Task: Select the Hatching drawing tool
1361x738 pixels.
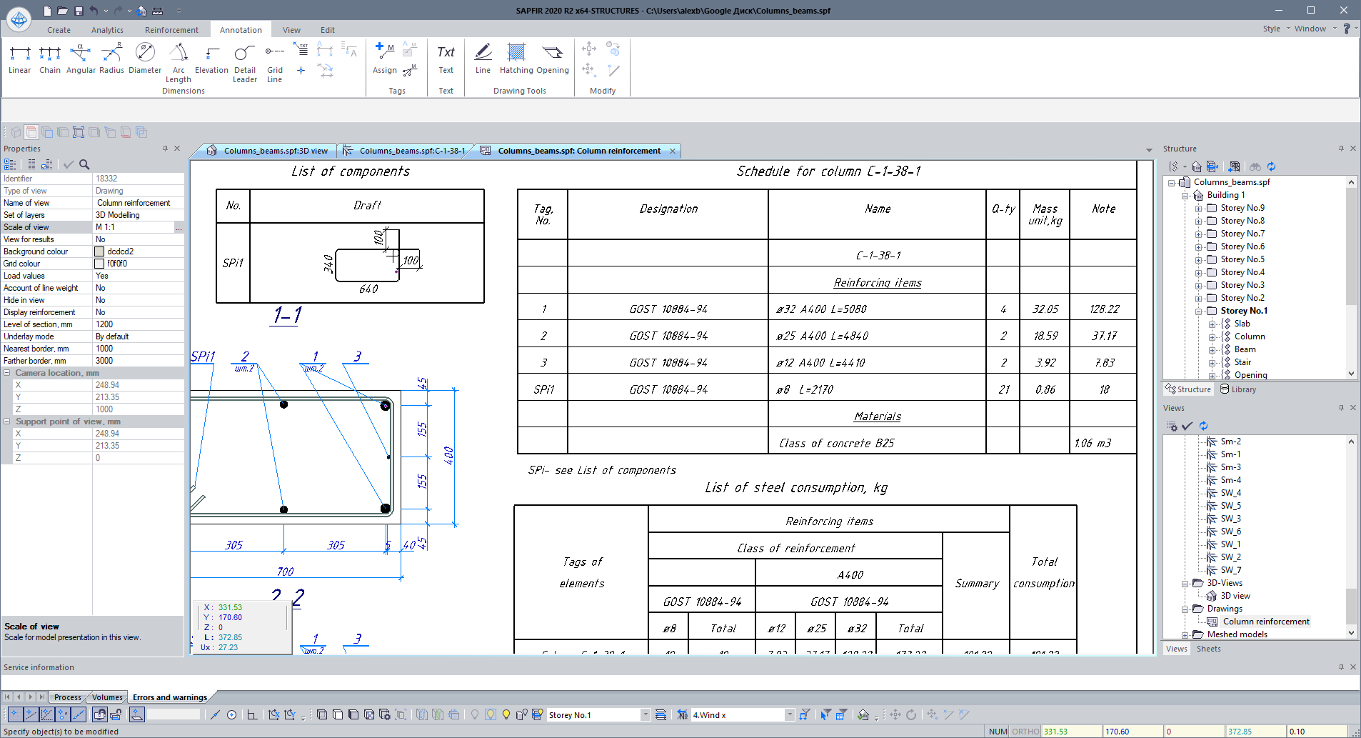Action: 516,58
